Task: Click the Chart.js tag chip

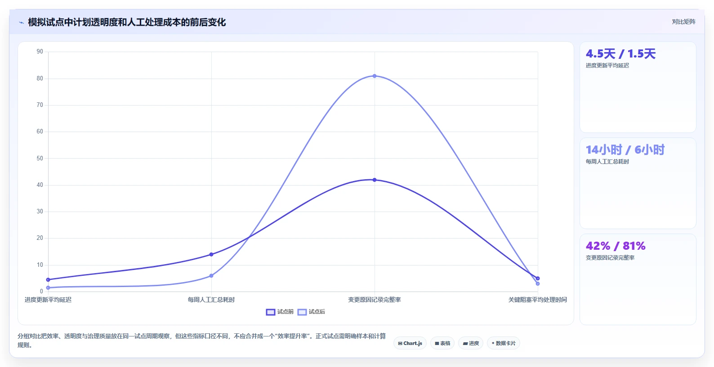Action: tap(410, 343)
